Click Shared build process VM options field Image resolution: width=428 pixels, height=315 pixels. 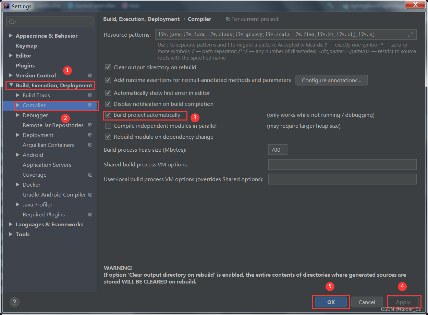pyautogui.click(x=342, y=164)
